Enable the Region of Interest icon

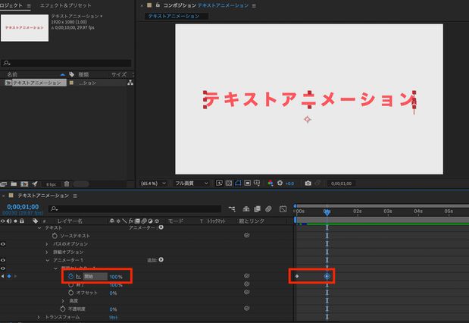point(247,183)
